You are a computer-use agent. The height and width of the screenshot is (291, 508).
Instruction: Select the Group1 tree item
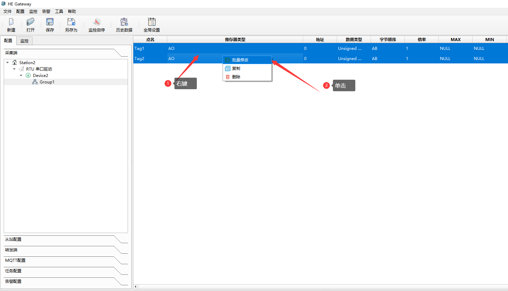[x=47, y=82]
